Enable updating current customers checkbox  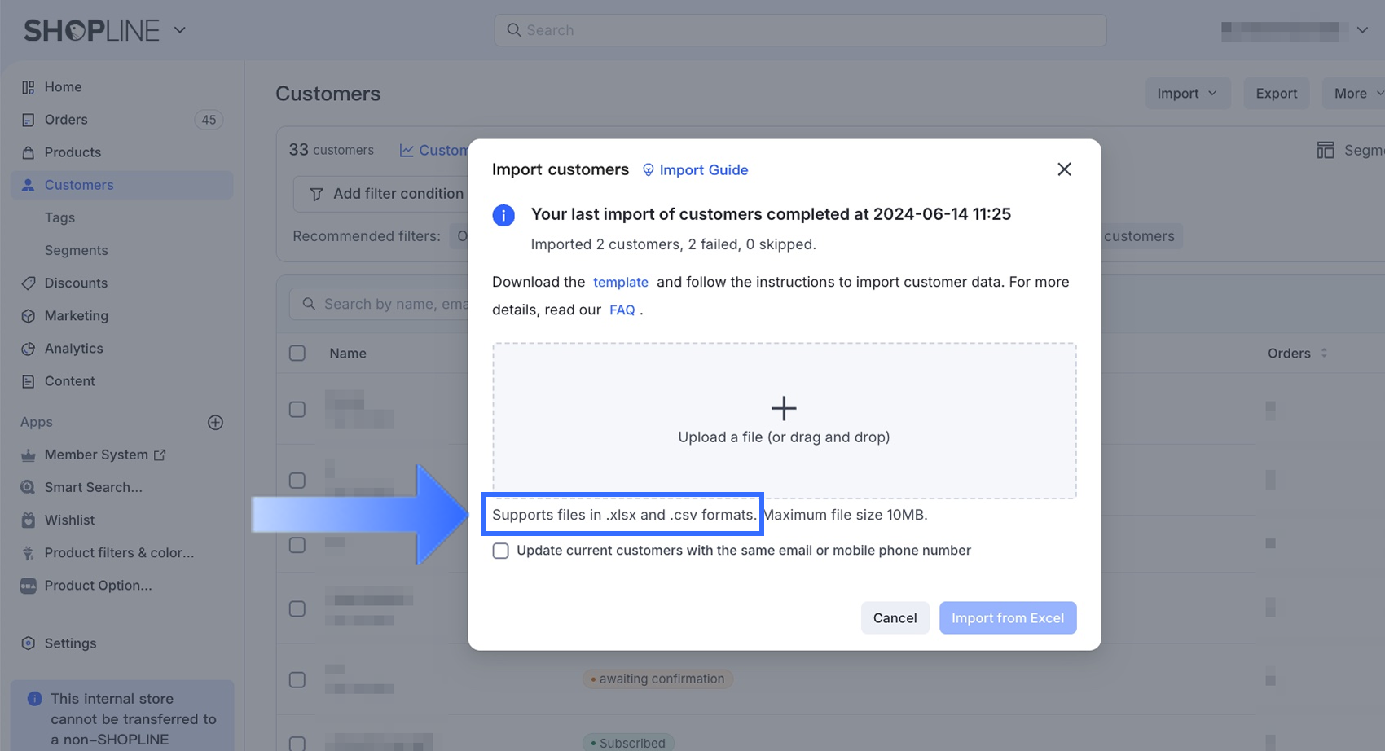(501, 551)
